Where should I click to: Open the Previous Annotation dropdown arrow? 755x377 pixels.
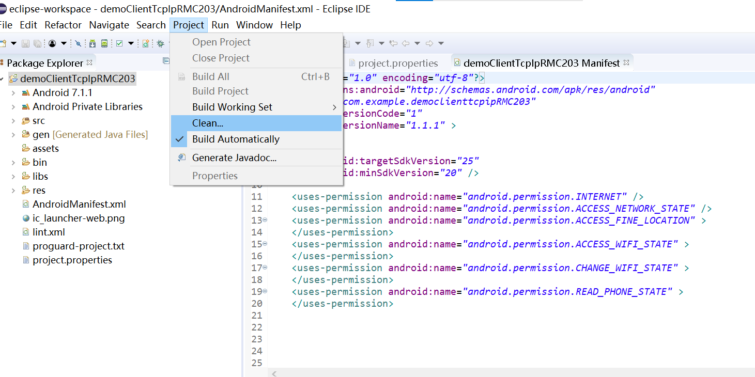[x=381, y=43]
